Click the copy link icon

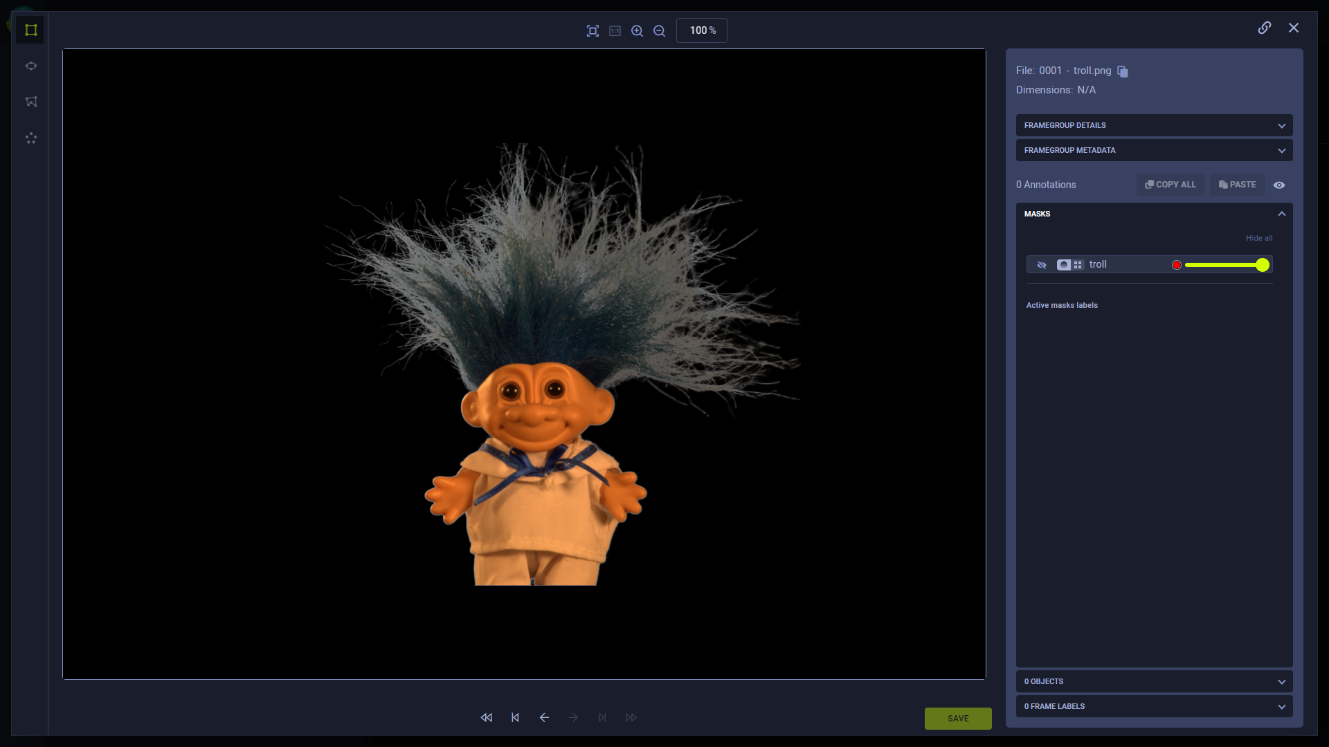tap(1264, 28)
